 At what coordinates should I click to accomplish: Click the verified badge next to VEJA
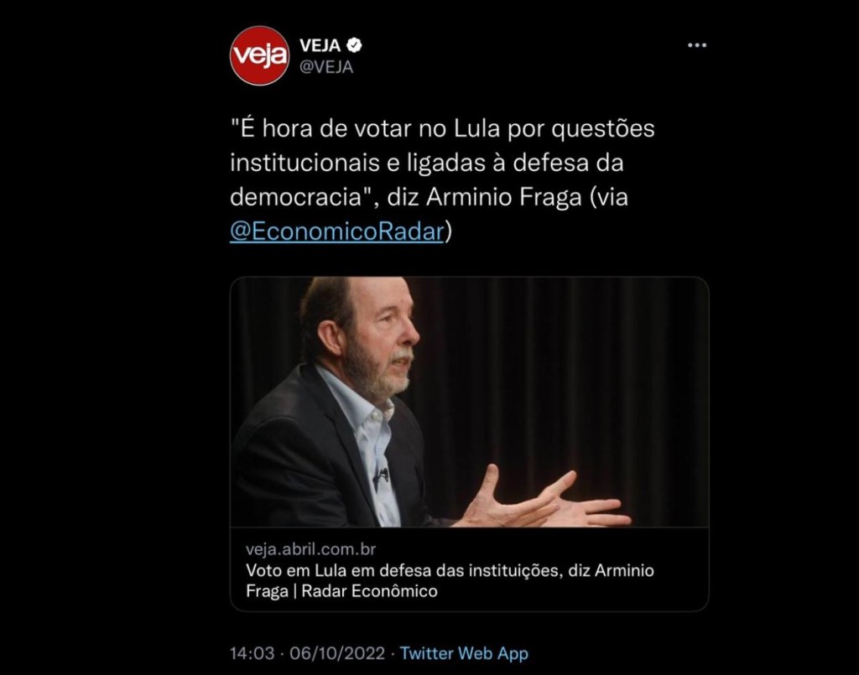(355, 45)
